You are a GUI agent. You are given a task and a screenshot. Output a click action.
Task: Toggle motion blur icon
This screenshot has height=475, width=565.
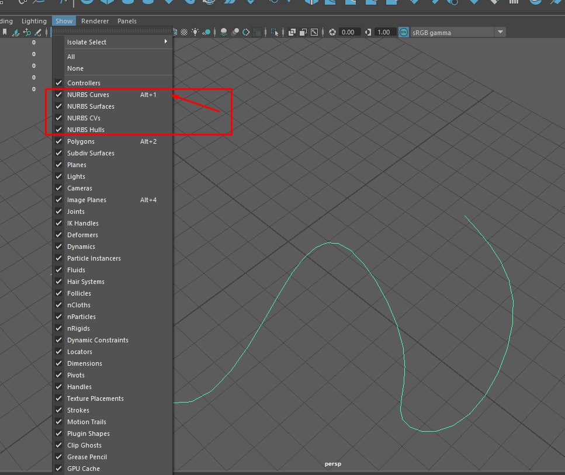coord(235,33)
